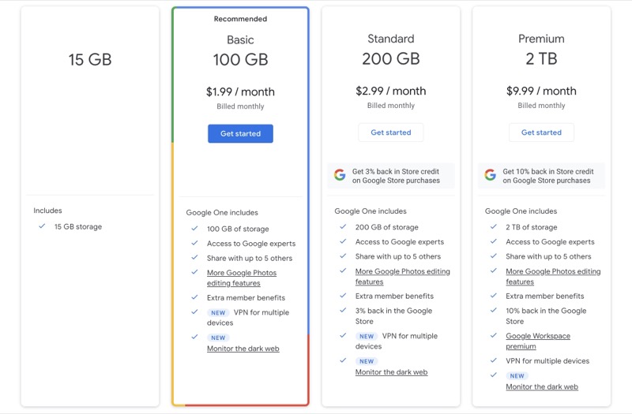
Task: Click Get started on the Premium 2 TB plan
Action: tap(541, 132)
